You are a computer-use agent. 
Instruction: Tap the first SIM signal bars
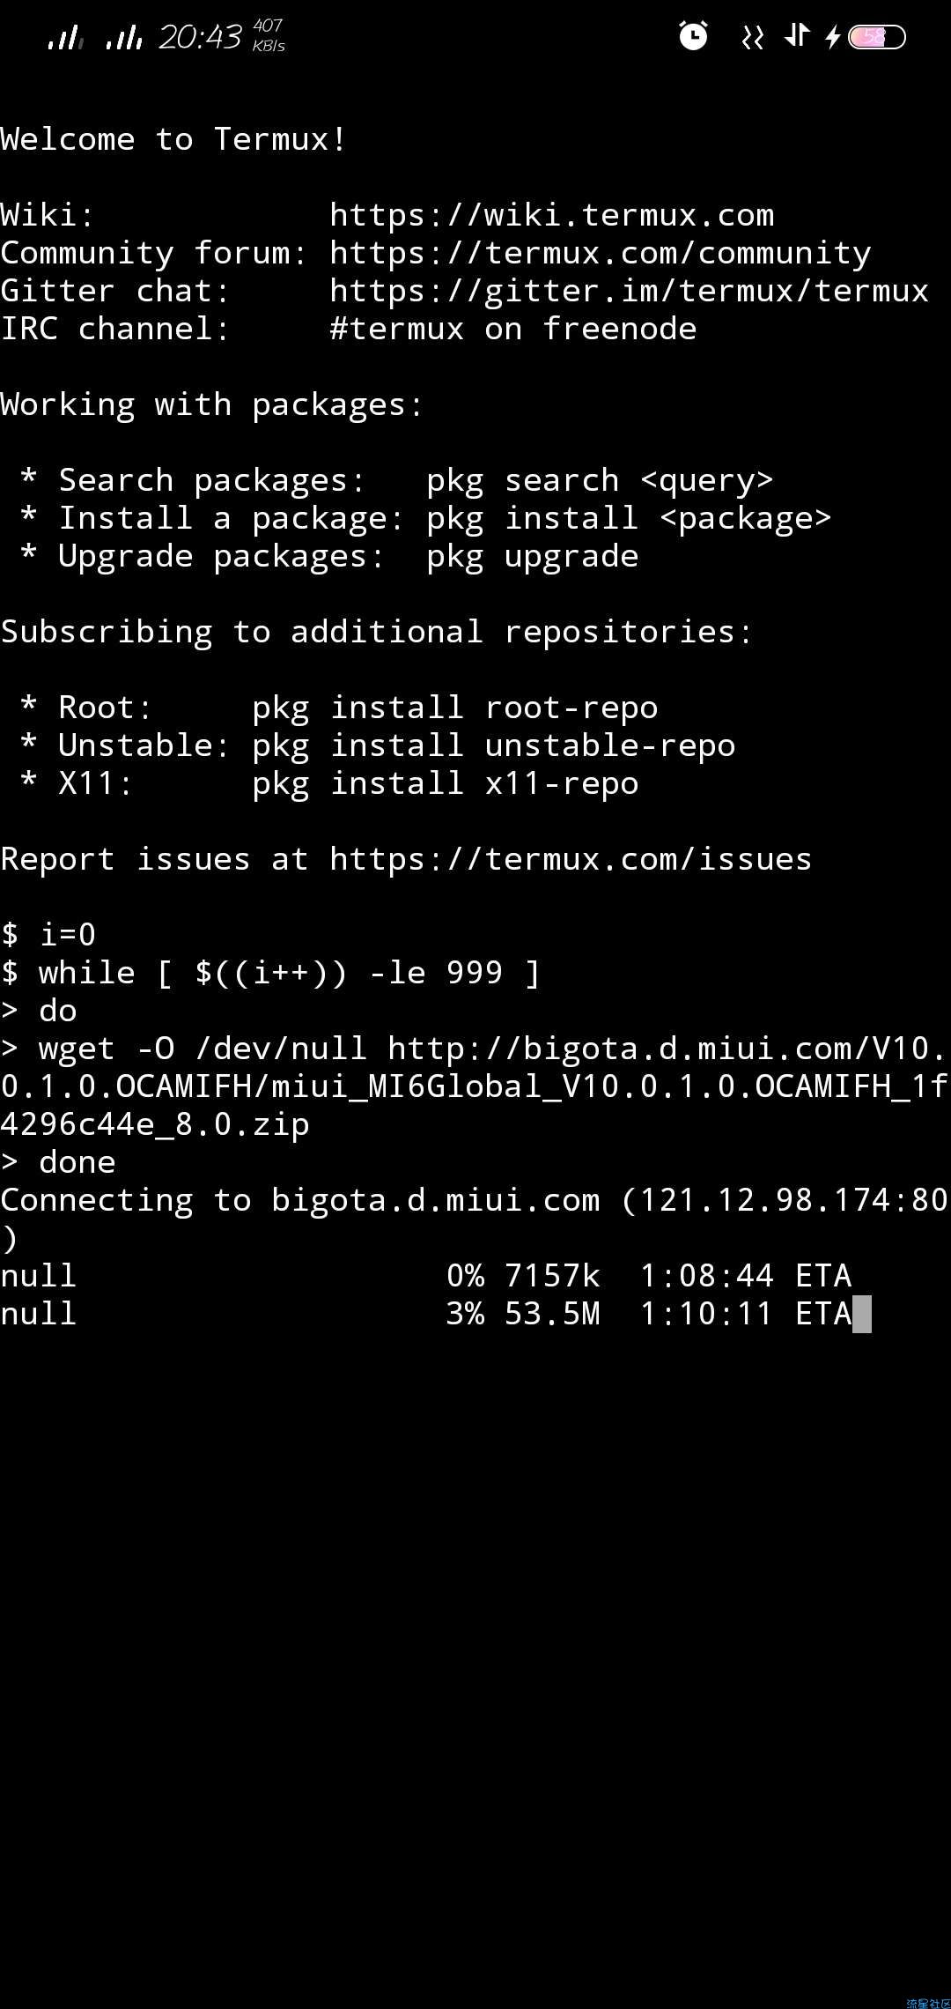66,38
